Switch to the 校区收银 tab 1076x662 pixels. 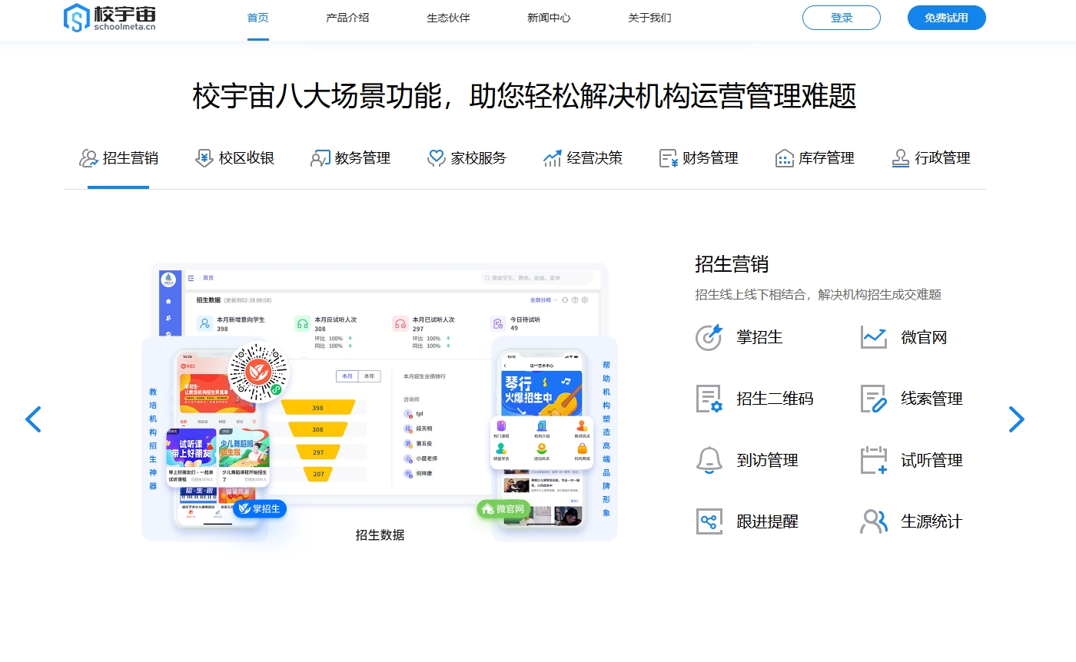(247, 158)
